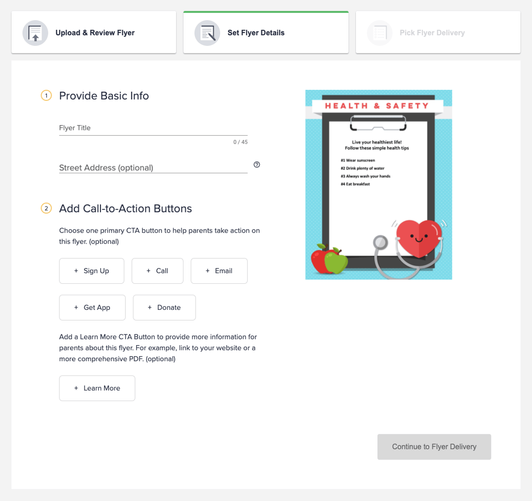Select the Set Flyer Details tab

click(266, 32)
